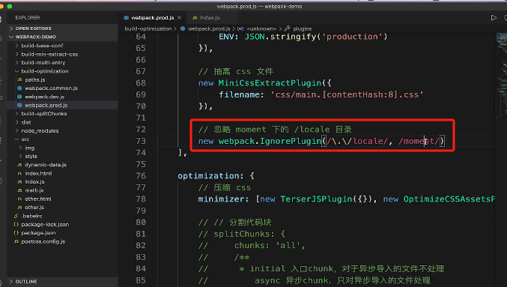Screen dimensions: 507x287
Task: Close the webpack.prod.js tab
Action: [x=180, y=18]
